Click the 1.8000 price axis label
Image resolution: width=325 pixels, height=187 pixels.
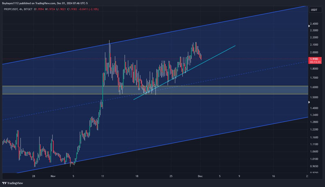point(314,69)
